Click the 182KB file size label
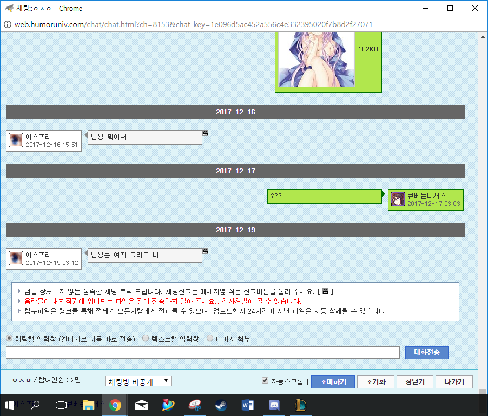 click(x=368, y=49)
